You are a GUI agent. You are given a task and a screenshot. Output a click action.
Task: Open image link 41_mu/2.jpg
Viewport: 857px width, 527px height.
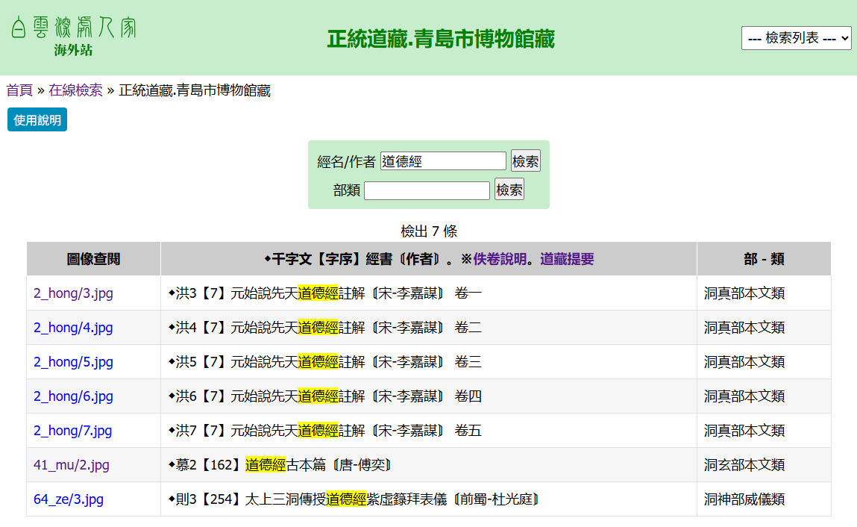click(x=70, y=465)
